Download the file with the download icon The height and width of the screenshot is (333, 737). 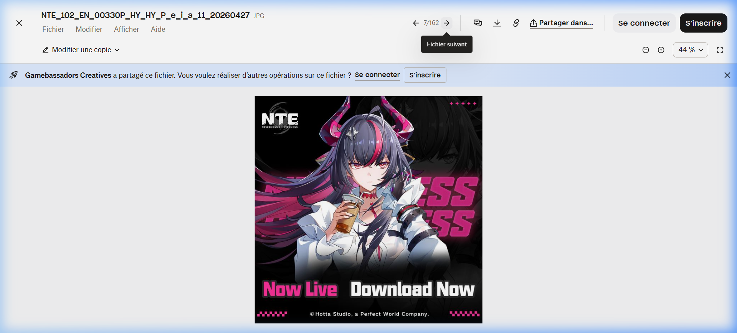[497, 23]
